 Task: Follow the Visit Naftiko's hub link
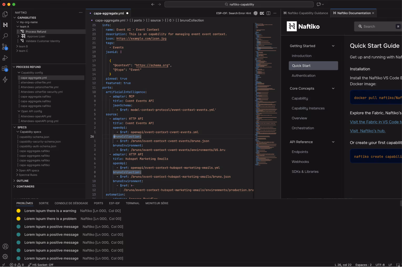[368, 131]
